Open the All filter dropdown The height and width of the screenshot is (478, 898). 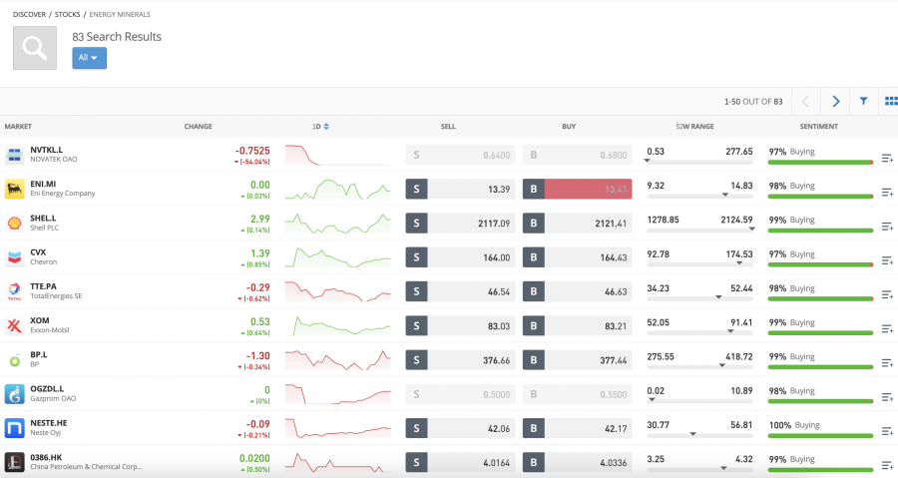89,58
